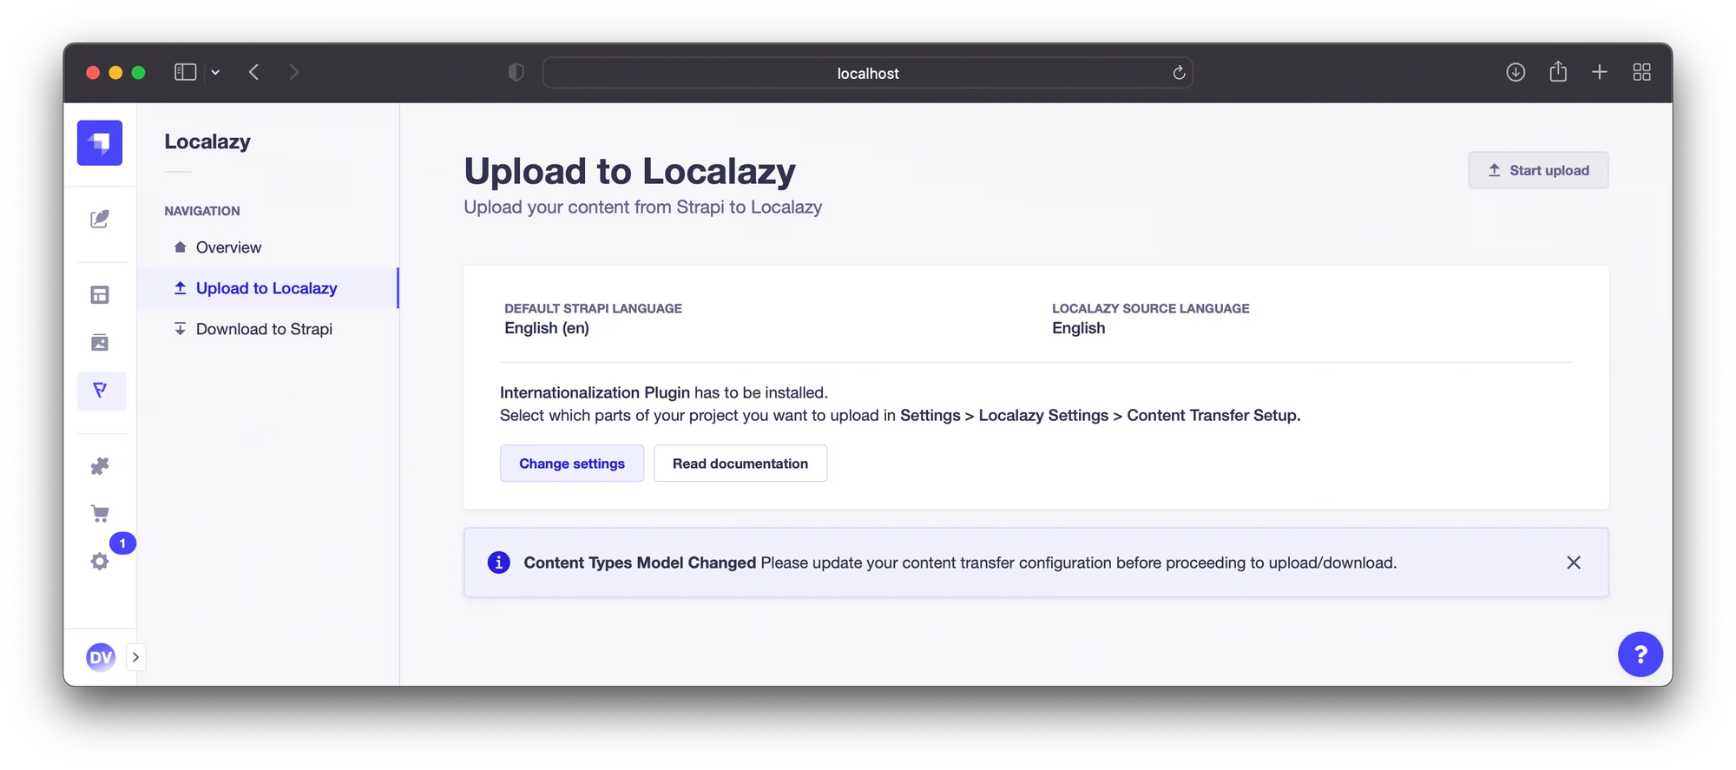
Task: Open the DV user profile avatar
Action: [101, 657]
